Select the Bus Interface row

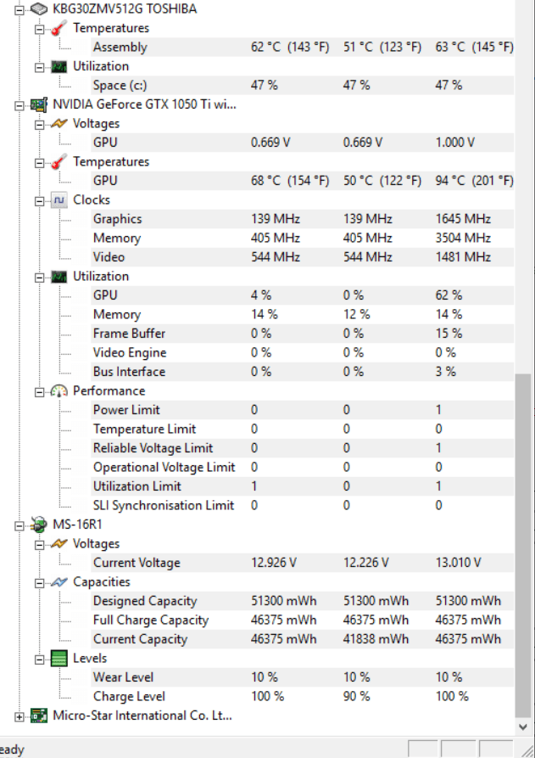click(x=303, y=372)
